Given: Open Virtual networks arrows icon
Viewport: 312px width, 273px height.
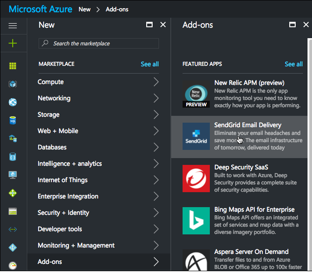Looking at the screenshot, I should [x=13, y=229].
